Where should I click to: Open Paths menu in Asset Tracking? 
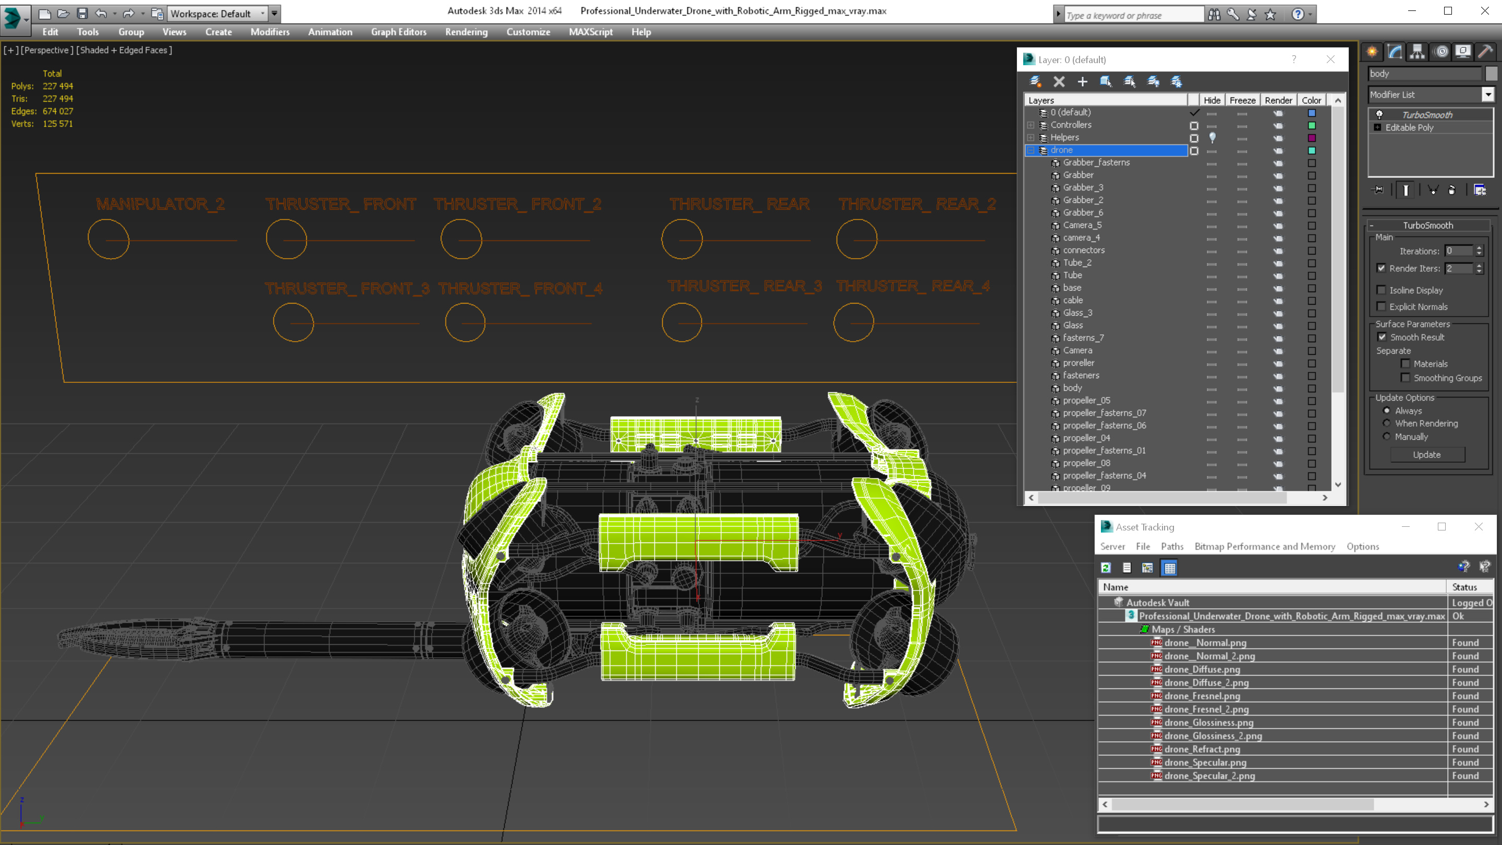pyautogui.click(x=1172, y=547)
